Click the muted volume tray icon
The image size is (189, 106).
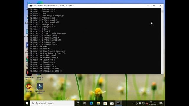(x=146, y=103)
